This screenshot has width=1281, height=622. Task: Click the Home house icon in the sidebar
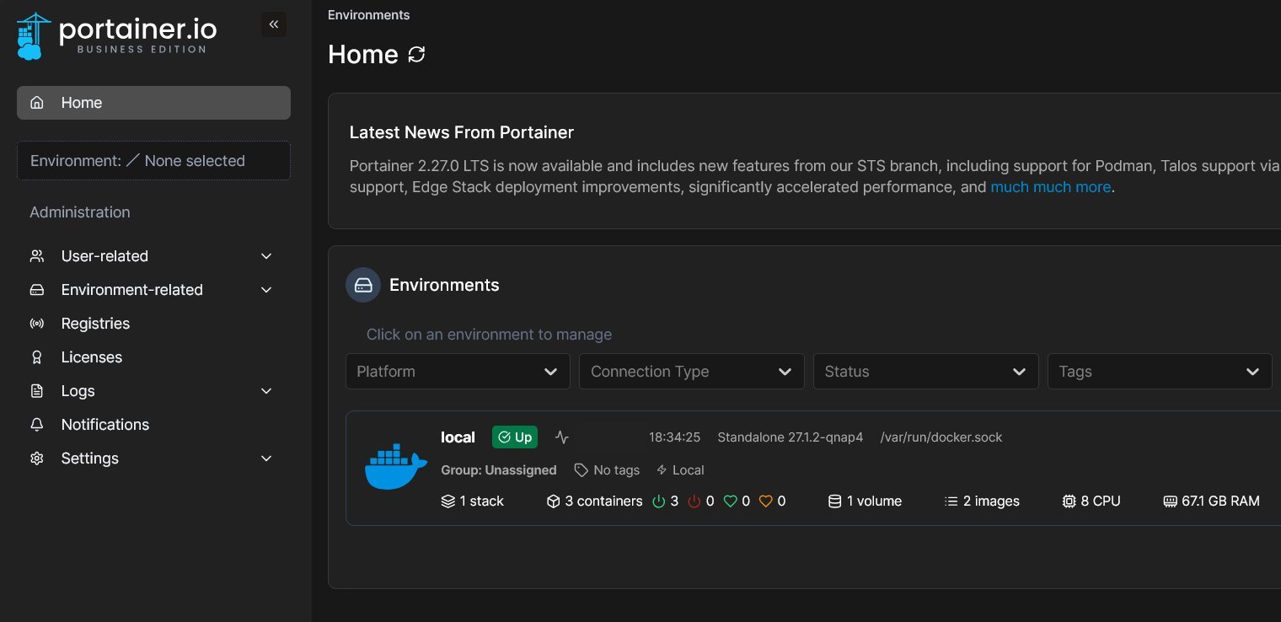37,103
